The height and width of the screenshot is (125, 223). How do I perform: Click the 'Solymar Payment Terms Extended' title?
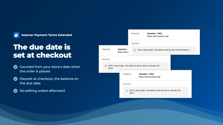pyautogui.click(x=47, y=35)
